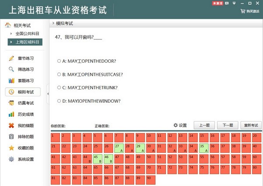Open 章节练习 pencil icon

click(x=11, y=58)
